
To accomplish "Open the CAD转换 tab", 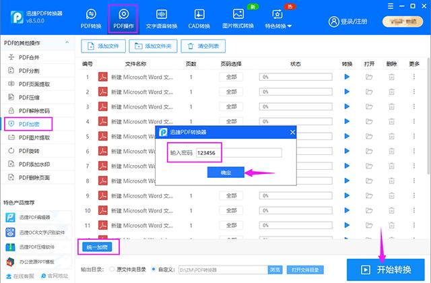I will click(x=199, y=19).
